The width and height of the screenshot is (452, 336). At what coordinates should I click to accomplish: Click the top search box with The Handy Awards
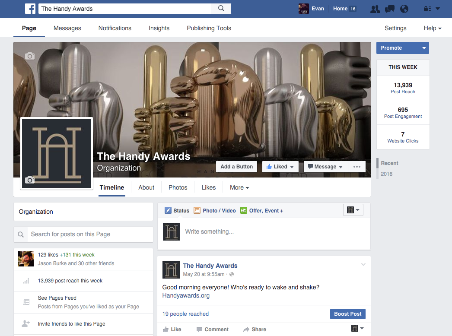tap(125, 9)
